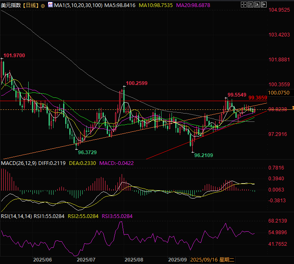Click the 100.2599 peak marker
Image resolution: width=294 pixels, height=264 pixels.
pos(137,83)
